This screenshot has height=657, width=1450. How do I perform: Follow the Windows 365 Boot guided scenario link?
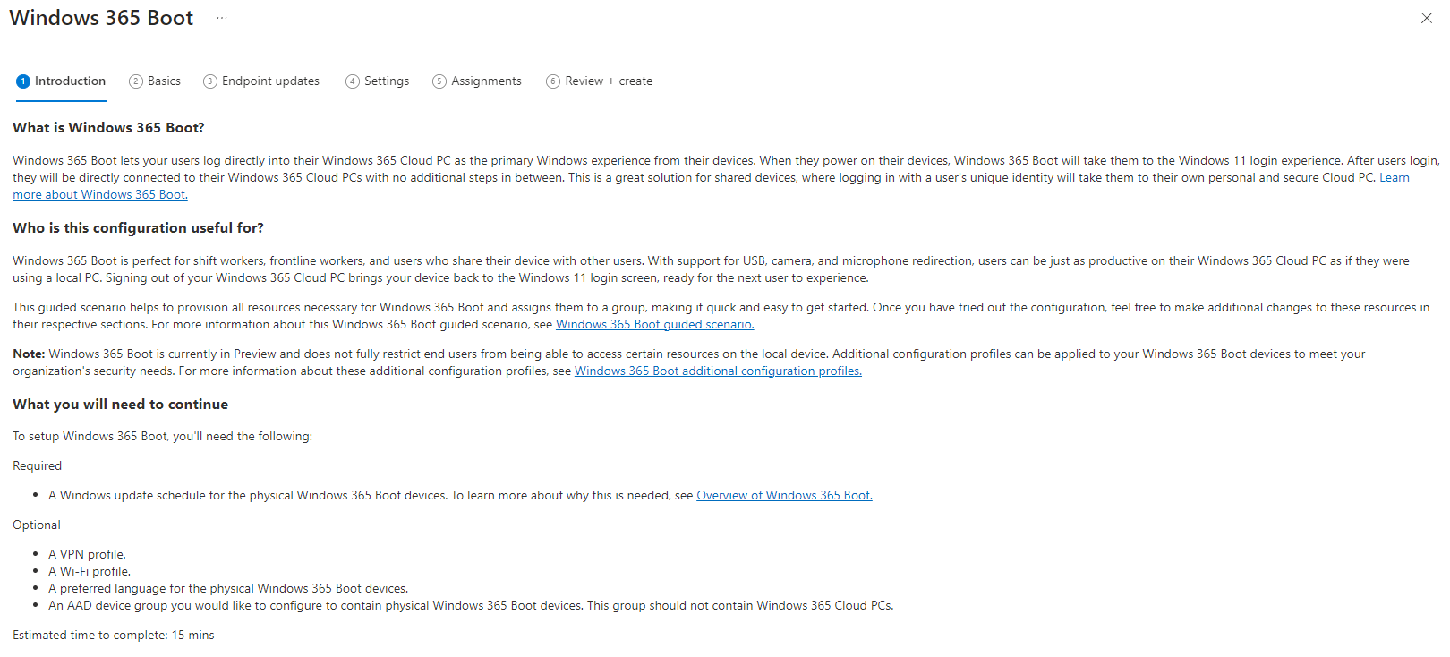[655, 324]
